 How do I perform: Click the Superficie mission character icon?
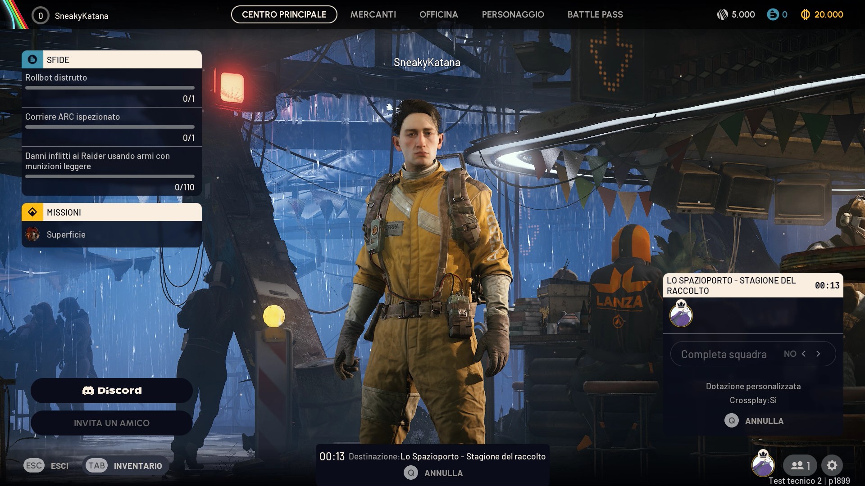tap(32, 234)
